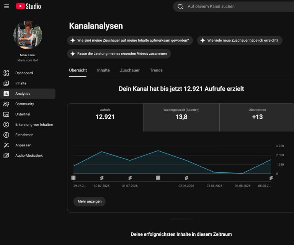Open the Audio-Mediathek library

[28, 155]
